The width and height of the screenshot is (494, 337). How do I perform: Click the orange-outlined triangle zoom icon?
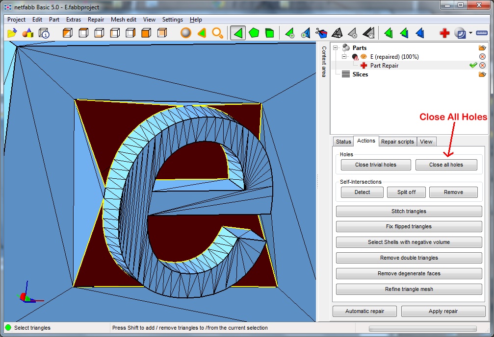202,33
